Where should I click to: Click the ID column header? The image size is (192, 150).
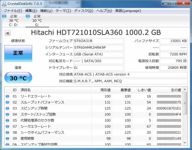click(x=15, y=90)
